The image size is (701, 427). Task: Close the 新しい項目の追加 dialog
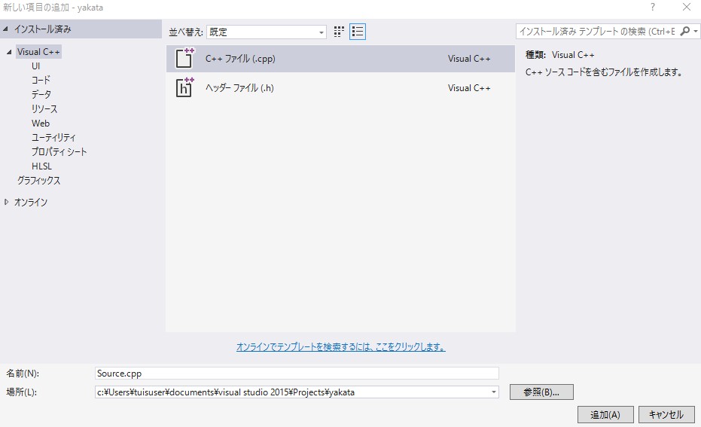[x=686, y=7]
